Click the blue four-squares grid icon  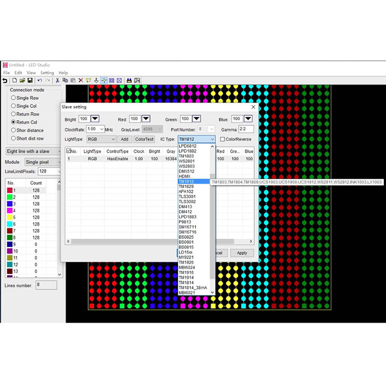point(111,81)
